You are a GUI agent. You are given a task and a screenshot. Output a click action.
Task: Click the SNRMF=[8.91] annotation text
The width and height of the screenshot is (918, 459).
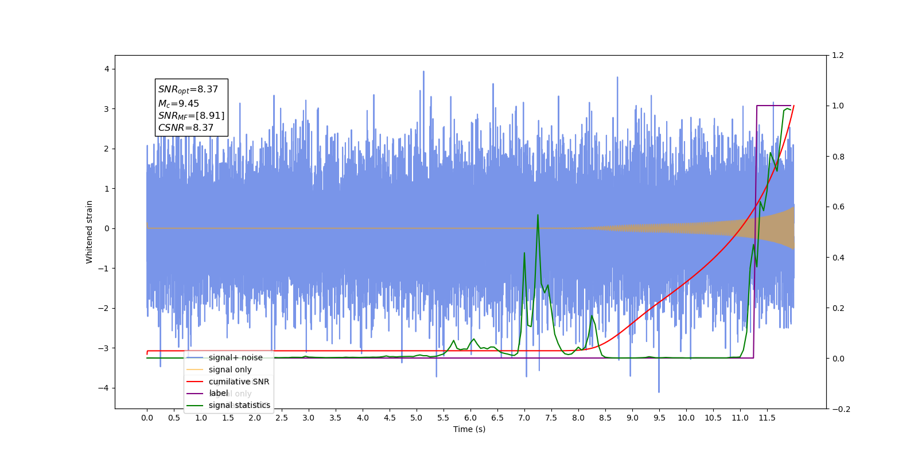191,116
